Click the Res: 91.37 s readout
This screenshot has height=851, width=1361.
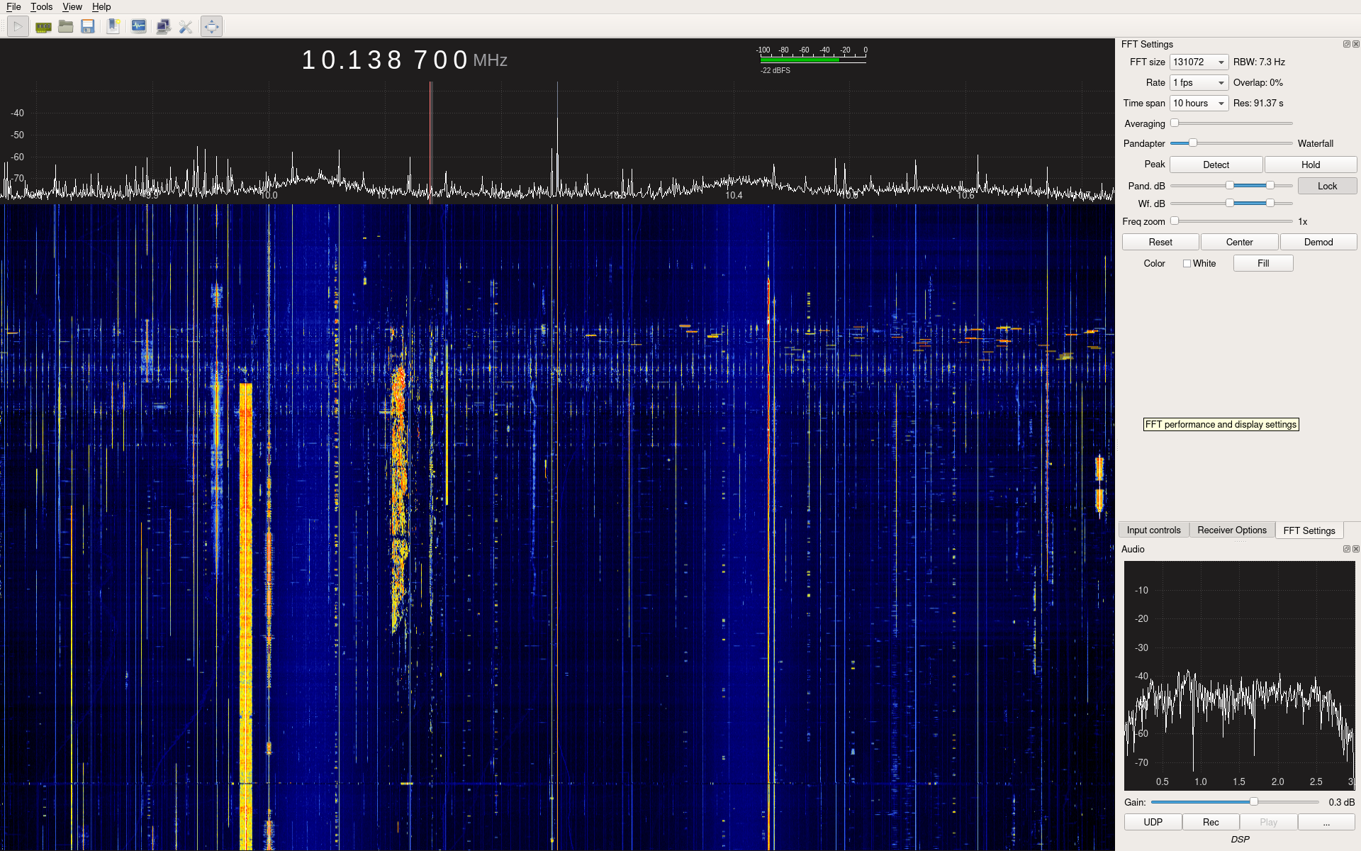pyautogui.click(x=1258, y=103)
